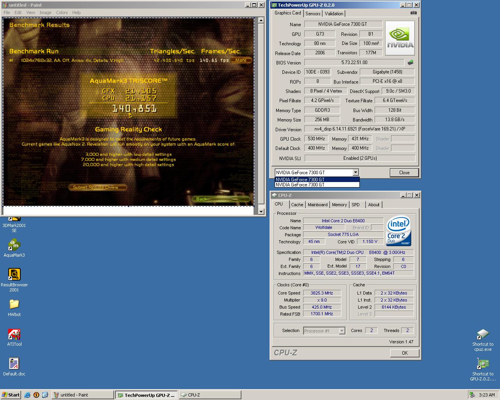Switch to the CPU-Z Cache tab
This screenshot has width=500, height=400.
297,205
